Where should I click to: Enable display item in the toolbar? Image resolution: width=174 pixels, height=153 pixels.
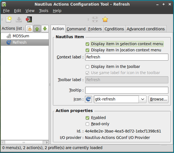(87, 67)
